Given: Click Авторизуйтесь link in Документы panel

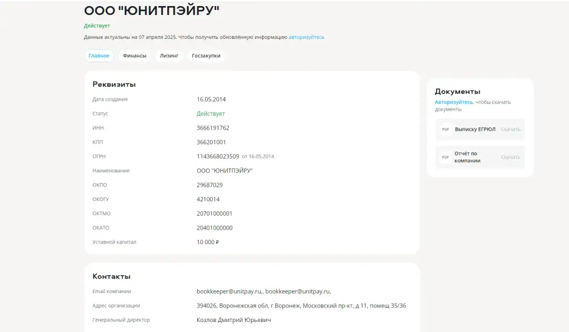Looking at the screenshot, I should [454, 102].
